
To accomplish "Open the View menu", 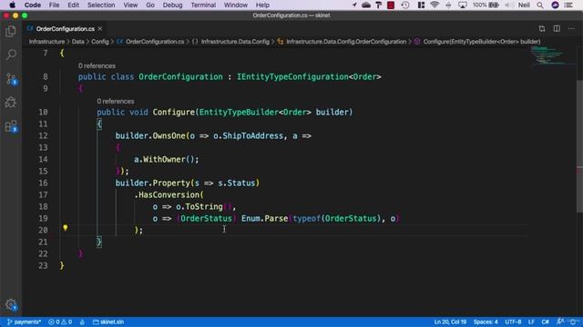I will [x=130, y=5].
